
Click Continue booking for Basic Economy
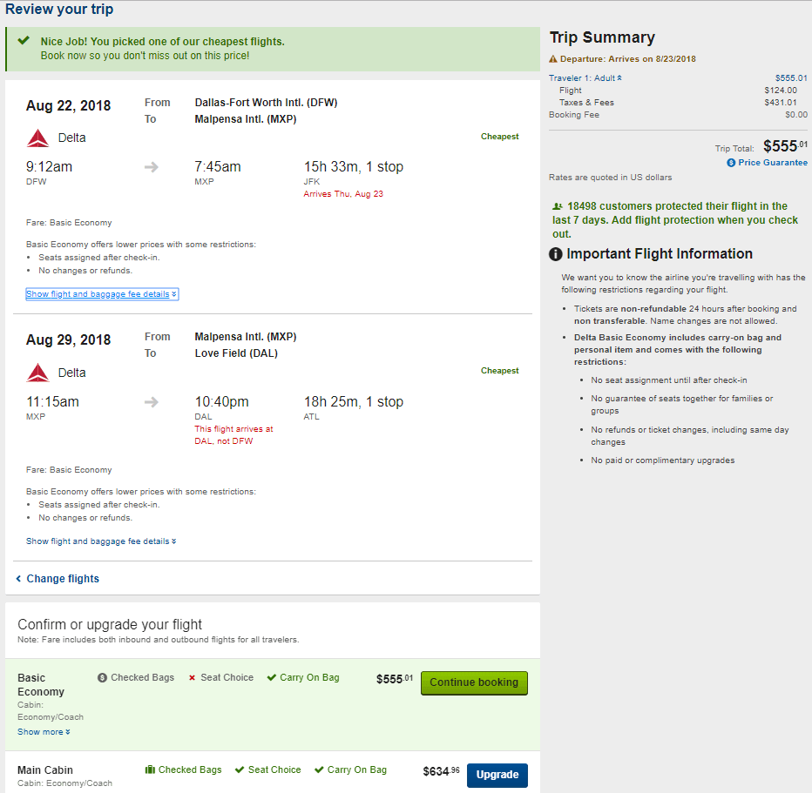point(474,682)
